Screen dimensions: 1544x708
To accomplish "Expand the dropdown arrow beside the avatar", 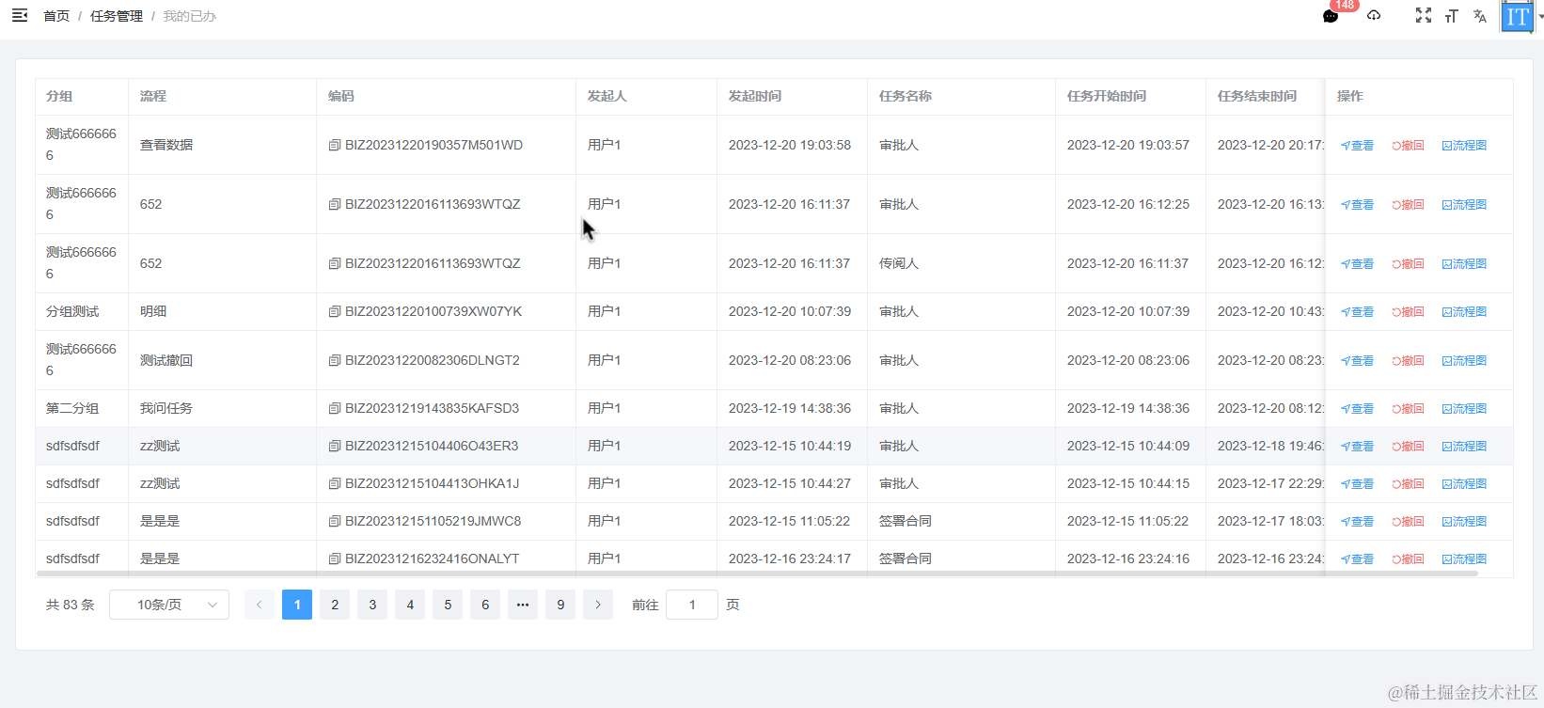I will pyautogui.click(x=1540, y=17).
